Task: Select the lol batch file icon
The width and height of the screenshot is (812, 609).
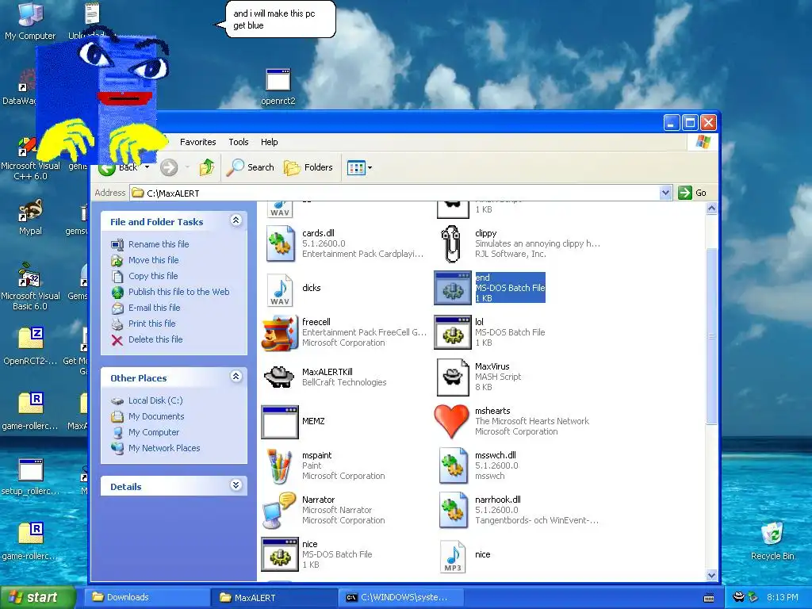Action: (x=453, y=332)
